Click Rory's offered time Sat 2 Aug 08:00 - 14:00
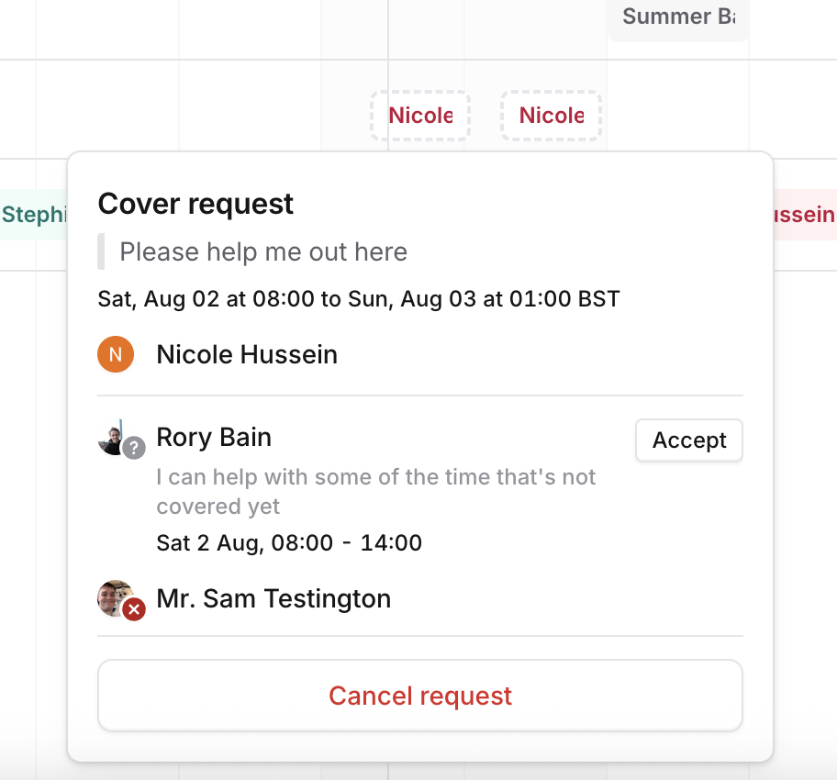This screenshot has width=837, height=780. point(289,543)
